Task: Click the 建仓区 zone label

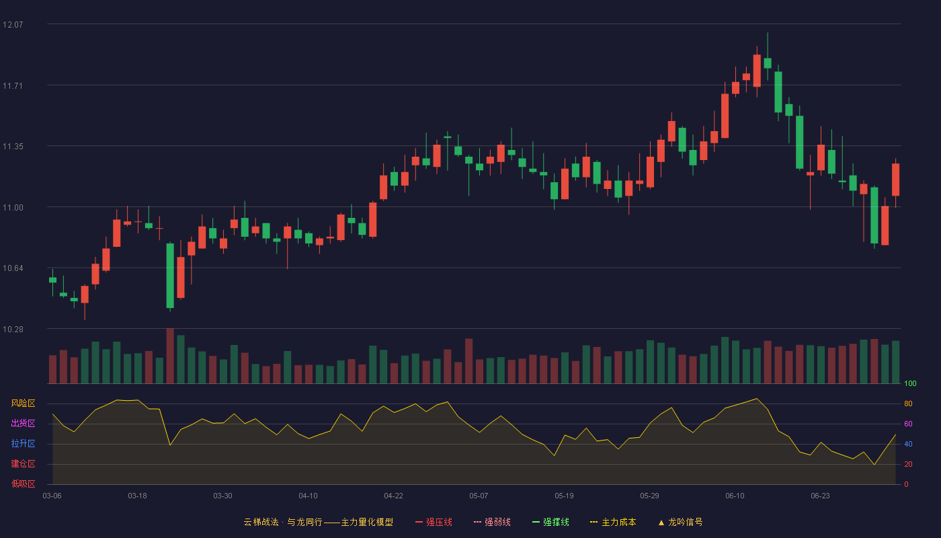Action: click(23, 464)
